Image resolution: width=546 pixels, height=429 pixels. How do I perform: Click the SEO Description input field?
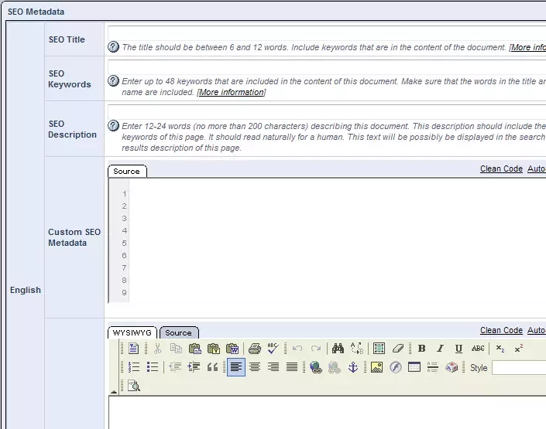tap(327, 111)
